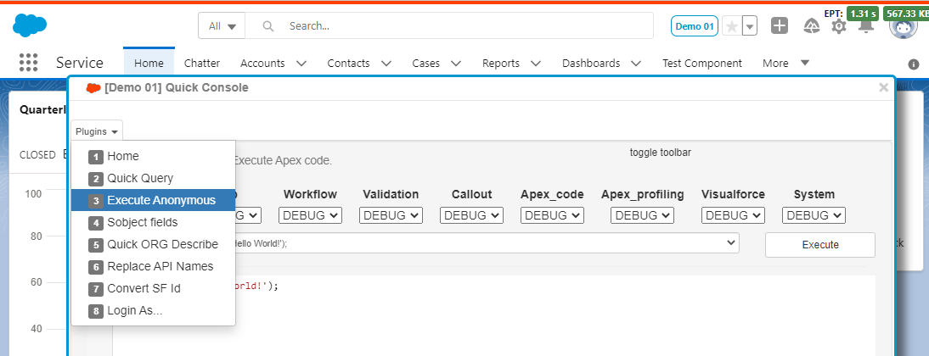Open the Contacts tab

(348, 63)
